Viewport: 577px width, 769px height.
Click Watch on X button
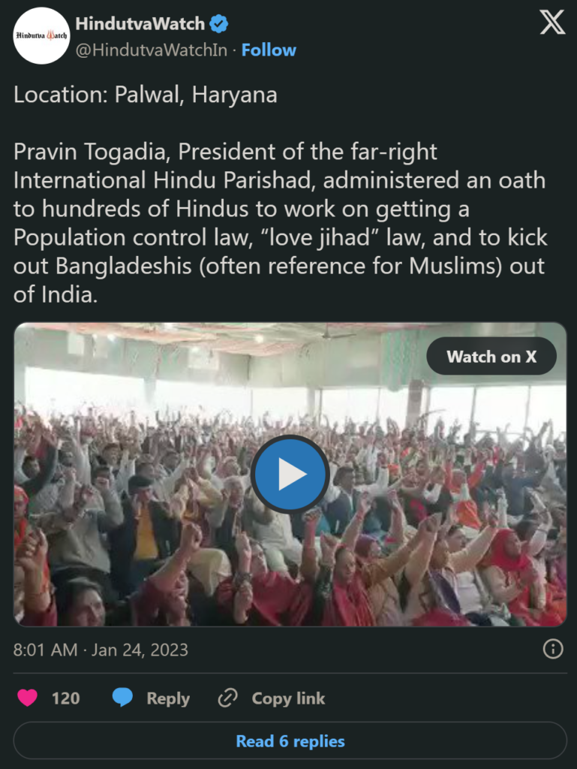tap(491, 357)
